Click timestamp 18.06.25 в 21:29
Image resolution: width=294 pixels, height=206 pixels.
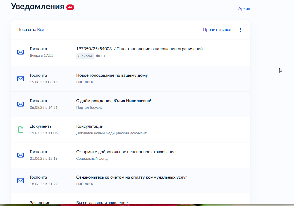pos(44,184)
